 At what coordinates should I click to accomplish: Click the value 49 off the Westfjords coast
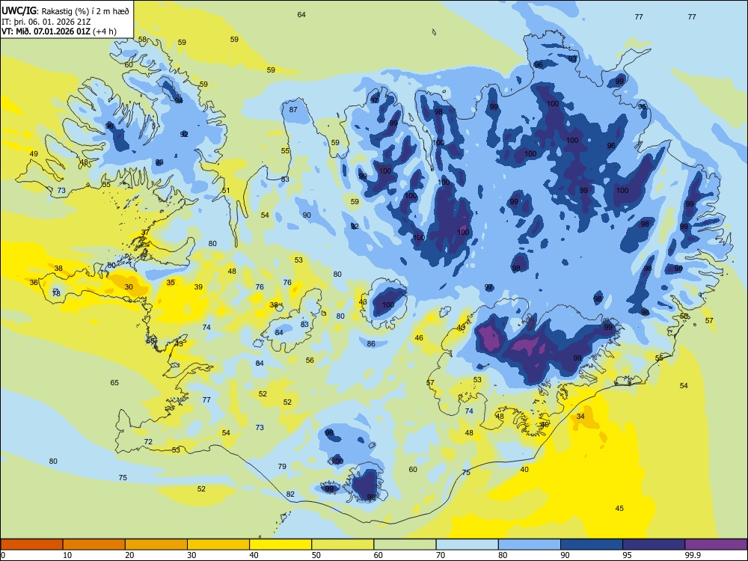34,154
